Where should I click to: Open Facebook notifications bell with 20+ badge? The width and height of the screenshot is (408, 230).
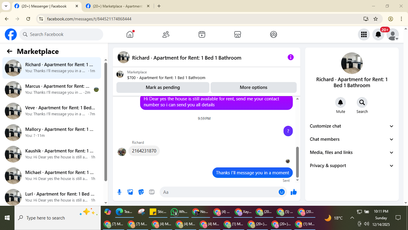[378, 34]
